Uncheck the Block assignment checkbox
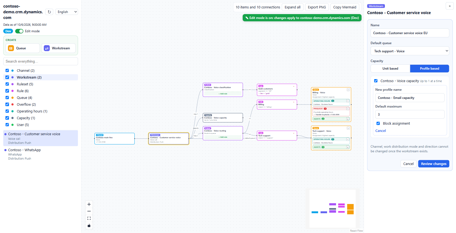The height and width of the screenshot is (233, 456). coord(378,123)
